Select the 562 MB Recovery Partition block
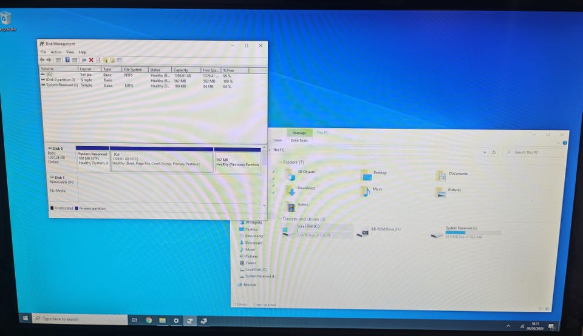Screen dimensions: 583x336 pos(237,160)
